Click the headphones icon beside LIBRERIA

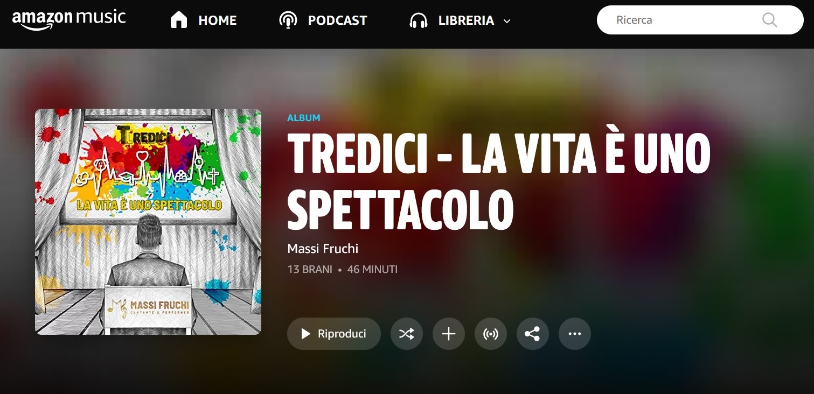(419, 20)
